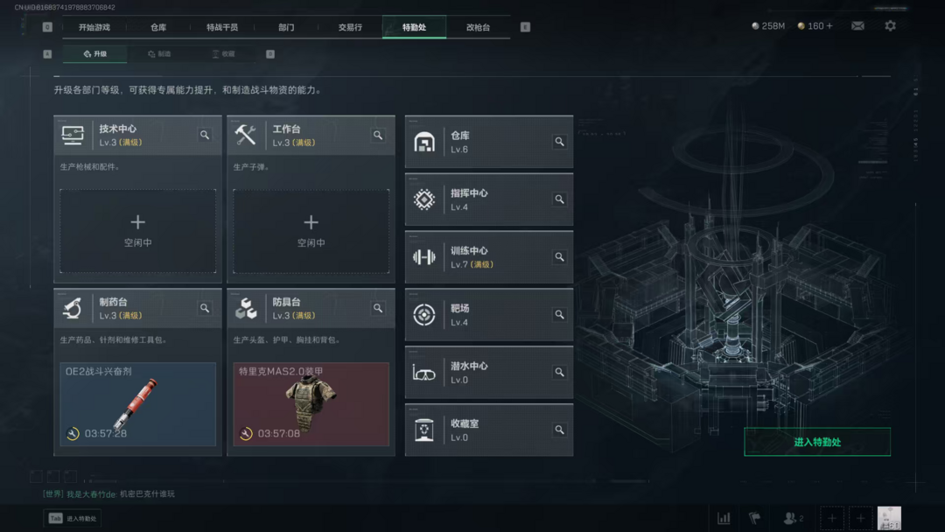This screenshot has width=945, height=532.
Task: Select the 仓库 Lv.6 department row
Action: pyautogui.click(x=489, y=142)
